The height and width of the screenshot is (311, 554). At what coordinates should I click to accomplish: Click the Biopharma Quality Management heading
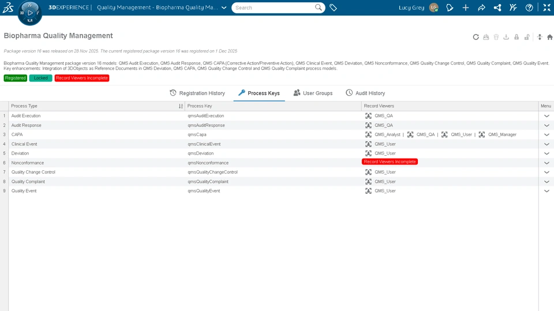click(x=58, y=36)
